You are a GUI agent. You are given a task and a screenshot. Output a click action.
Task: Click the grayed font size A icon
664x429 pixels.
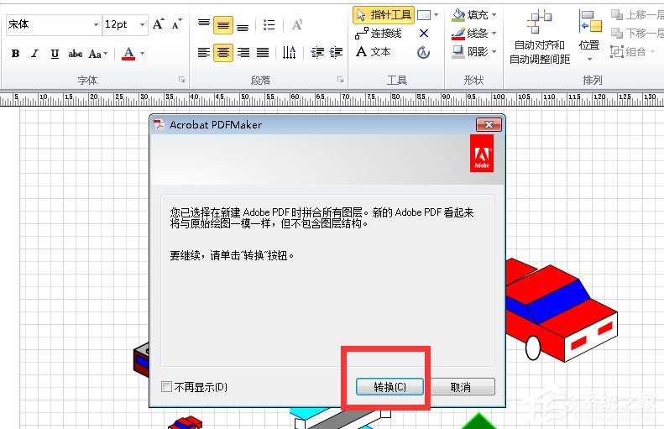point(297,25)
